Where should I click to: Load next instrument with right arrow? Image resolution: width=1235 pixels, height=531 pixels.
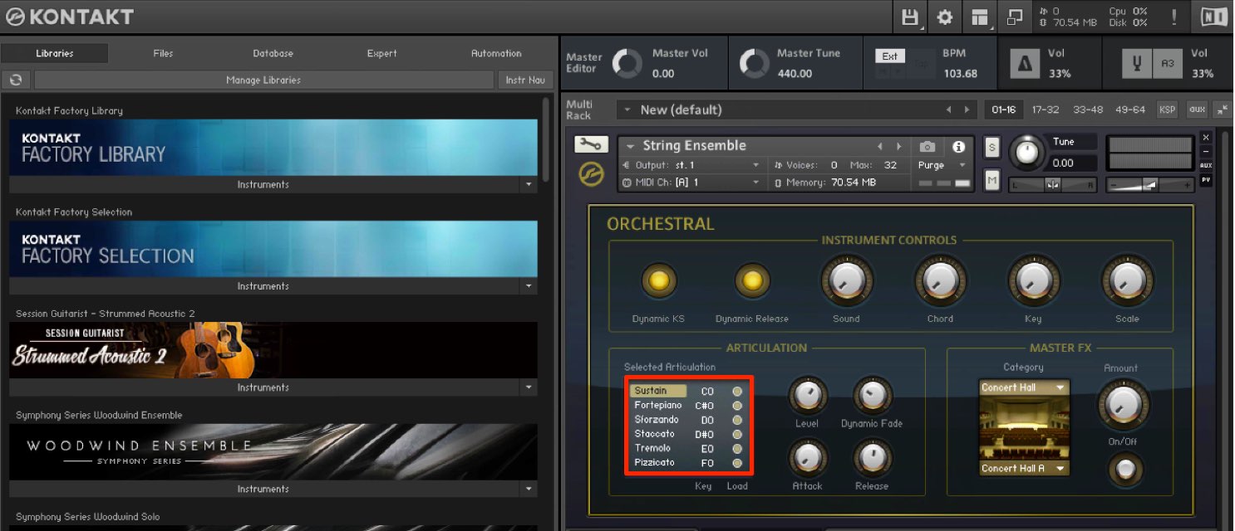click(898, 147)
